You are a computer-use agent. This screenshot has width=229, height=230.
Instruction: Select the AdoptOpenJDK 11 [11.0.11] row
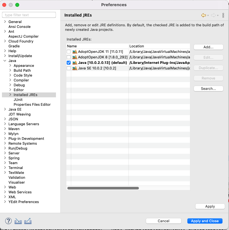pyautogui.click(x=128, y=52)
